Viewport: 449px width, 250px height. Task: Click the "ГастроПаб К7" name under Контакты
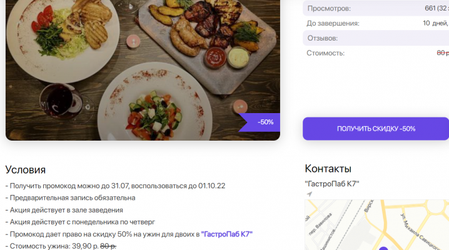click(332, 183)
